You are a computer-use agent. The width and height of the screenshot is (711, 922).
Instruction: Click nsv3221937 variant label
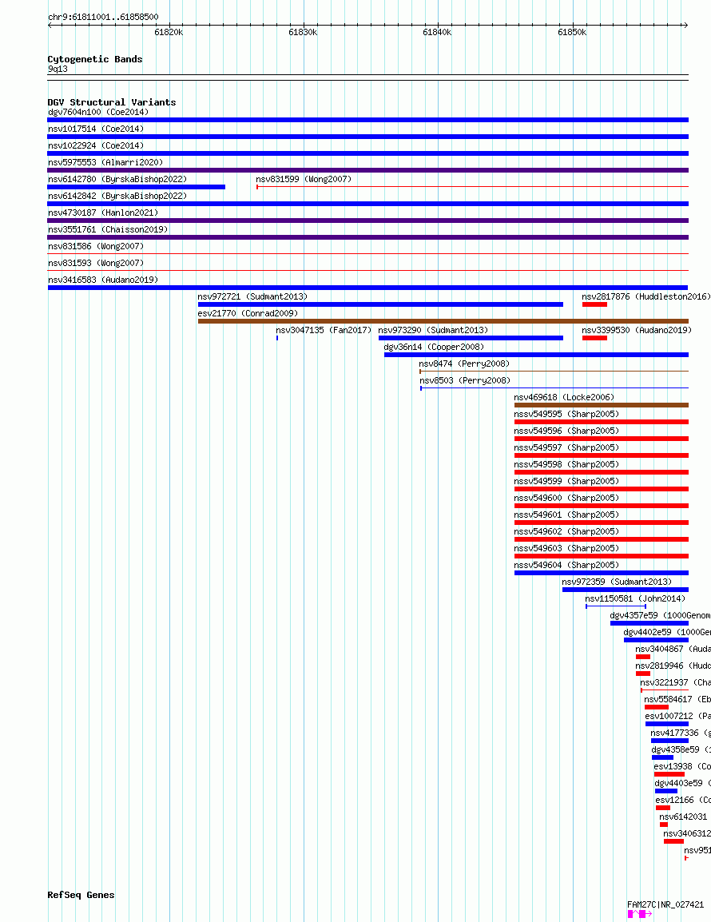675,682
